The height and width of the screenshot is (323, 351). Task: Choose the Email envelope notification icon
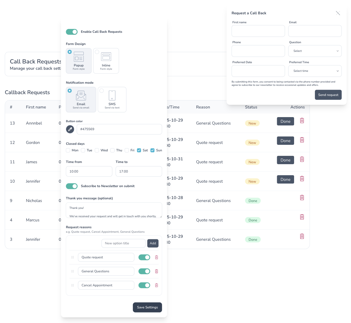(81, 96)
